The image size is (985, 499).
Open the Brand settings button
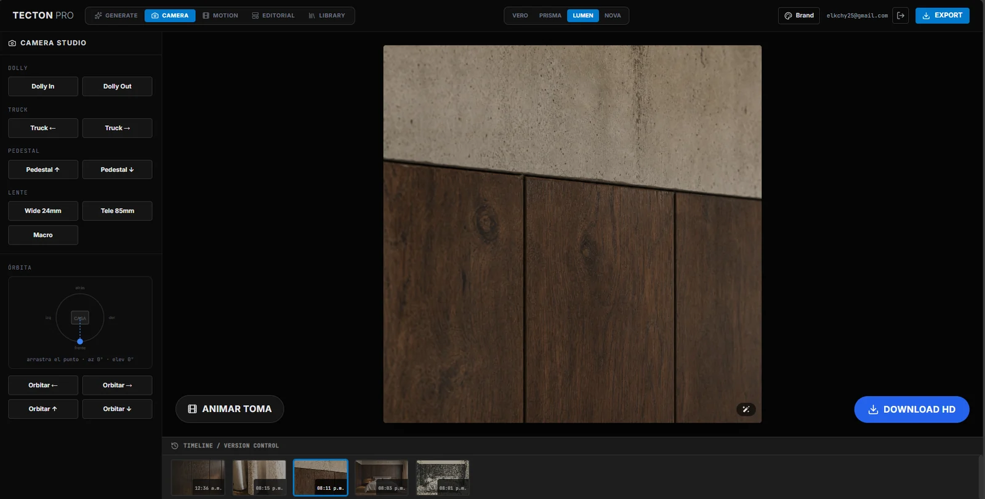(799, 15)
